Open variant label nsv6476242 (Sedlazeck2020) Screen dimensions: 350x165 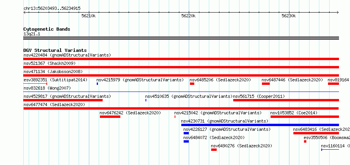coord(130,113)
